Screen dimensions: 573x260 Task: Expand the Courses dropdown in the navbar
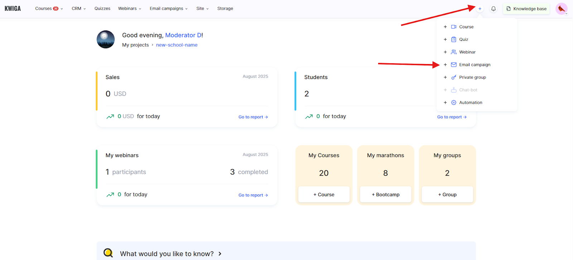[49, 9]
